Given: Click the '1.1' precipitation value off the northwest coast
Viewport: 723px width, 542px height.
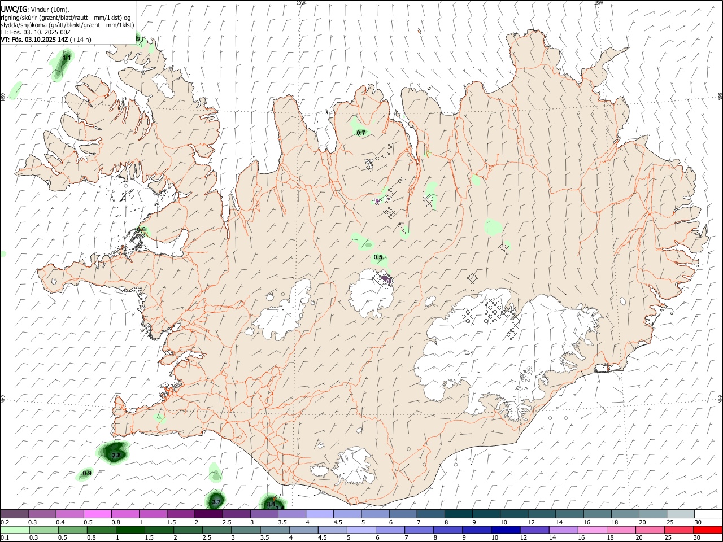Looking at the screenshot, I should 67,58.
